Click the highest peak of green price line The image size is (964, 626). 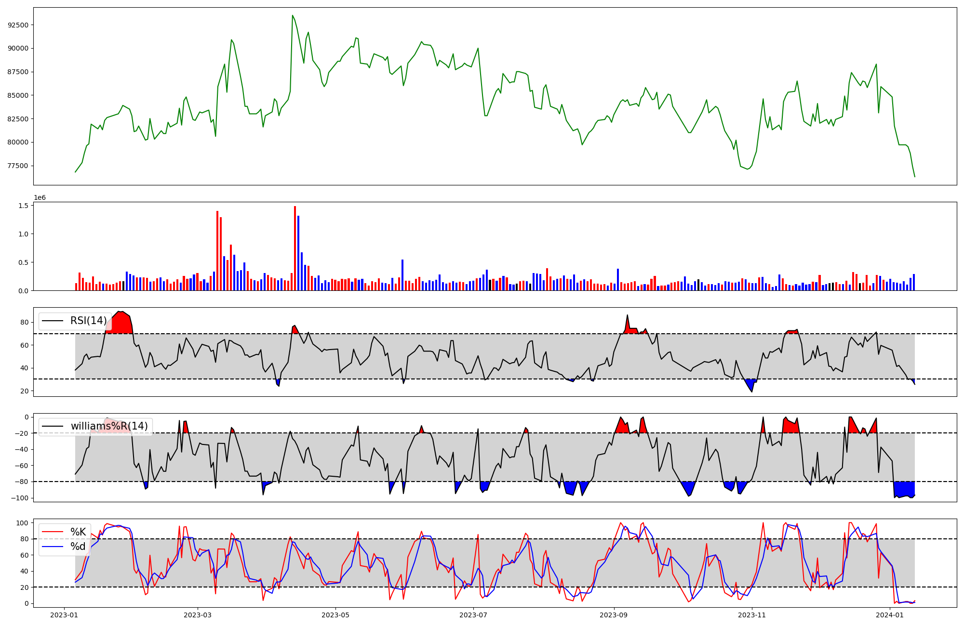[x=292, y=16]
